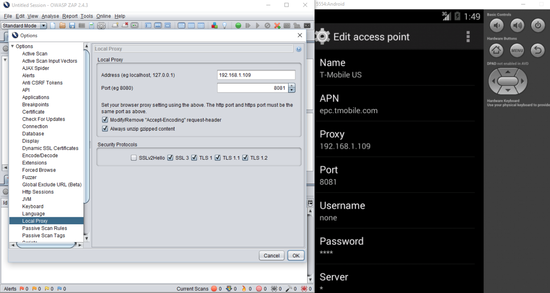Decrement the port number spinner down
The image size is (550, 293).
pos(292,90)
